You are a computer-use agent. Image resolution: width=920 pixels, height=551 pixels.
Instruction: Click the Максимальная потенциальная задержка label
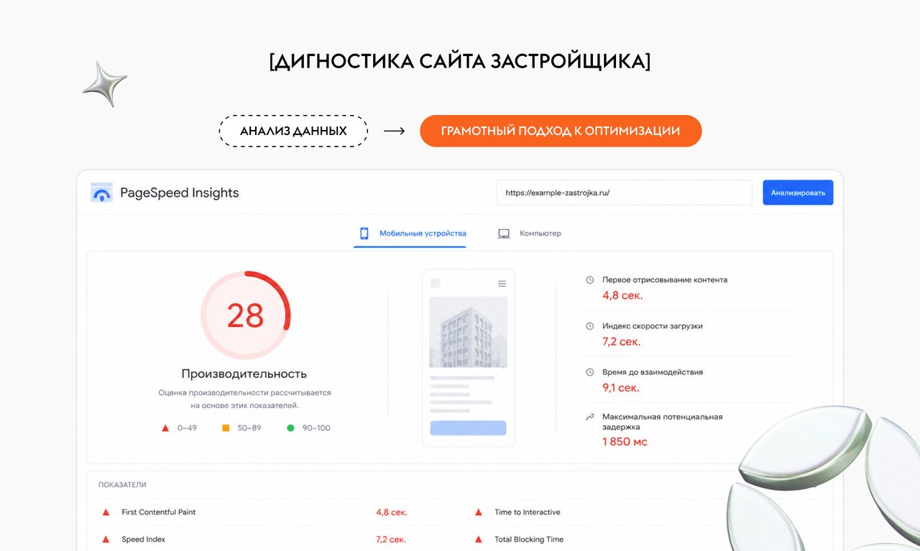pos(663,422)
